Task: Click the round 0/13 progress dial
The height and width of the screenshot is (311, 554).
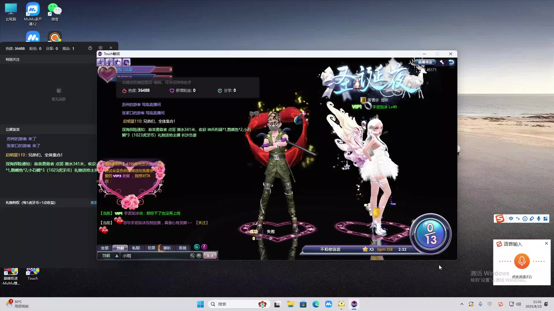Action: (x=430, y=234)
